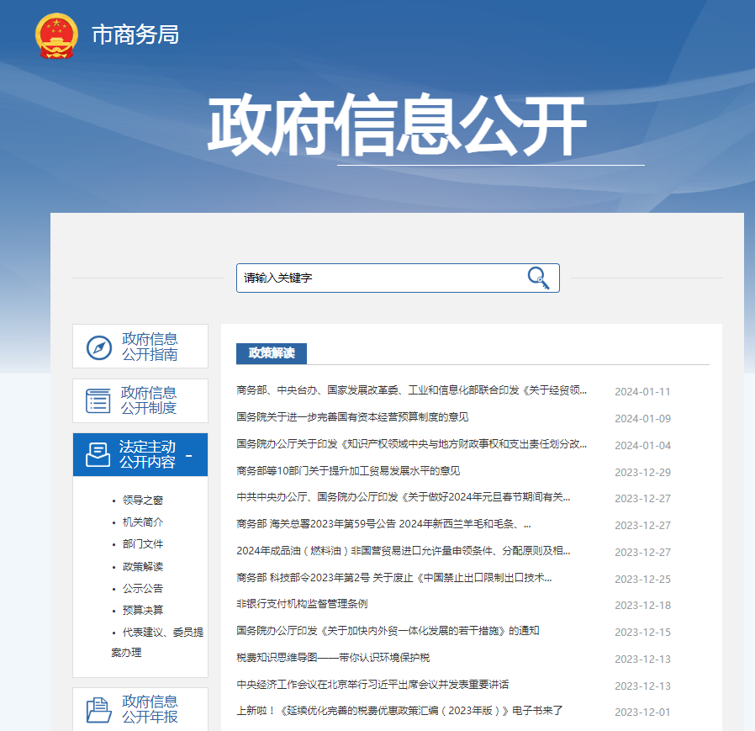The height and width of the screenshot is (731, 755).
Task: Click the national emblem logo
Action: pos(56,35)
